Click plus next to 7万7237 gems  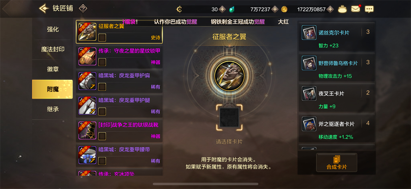[275, 9]
